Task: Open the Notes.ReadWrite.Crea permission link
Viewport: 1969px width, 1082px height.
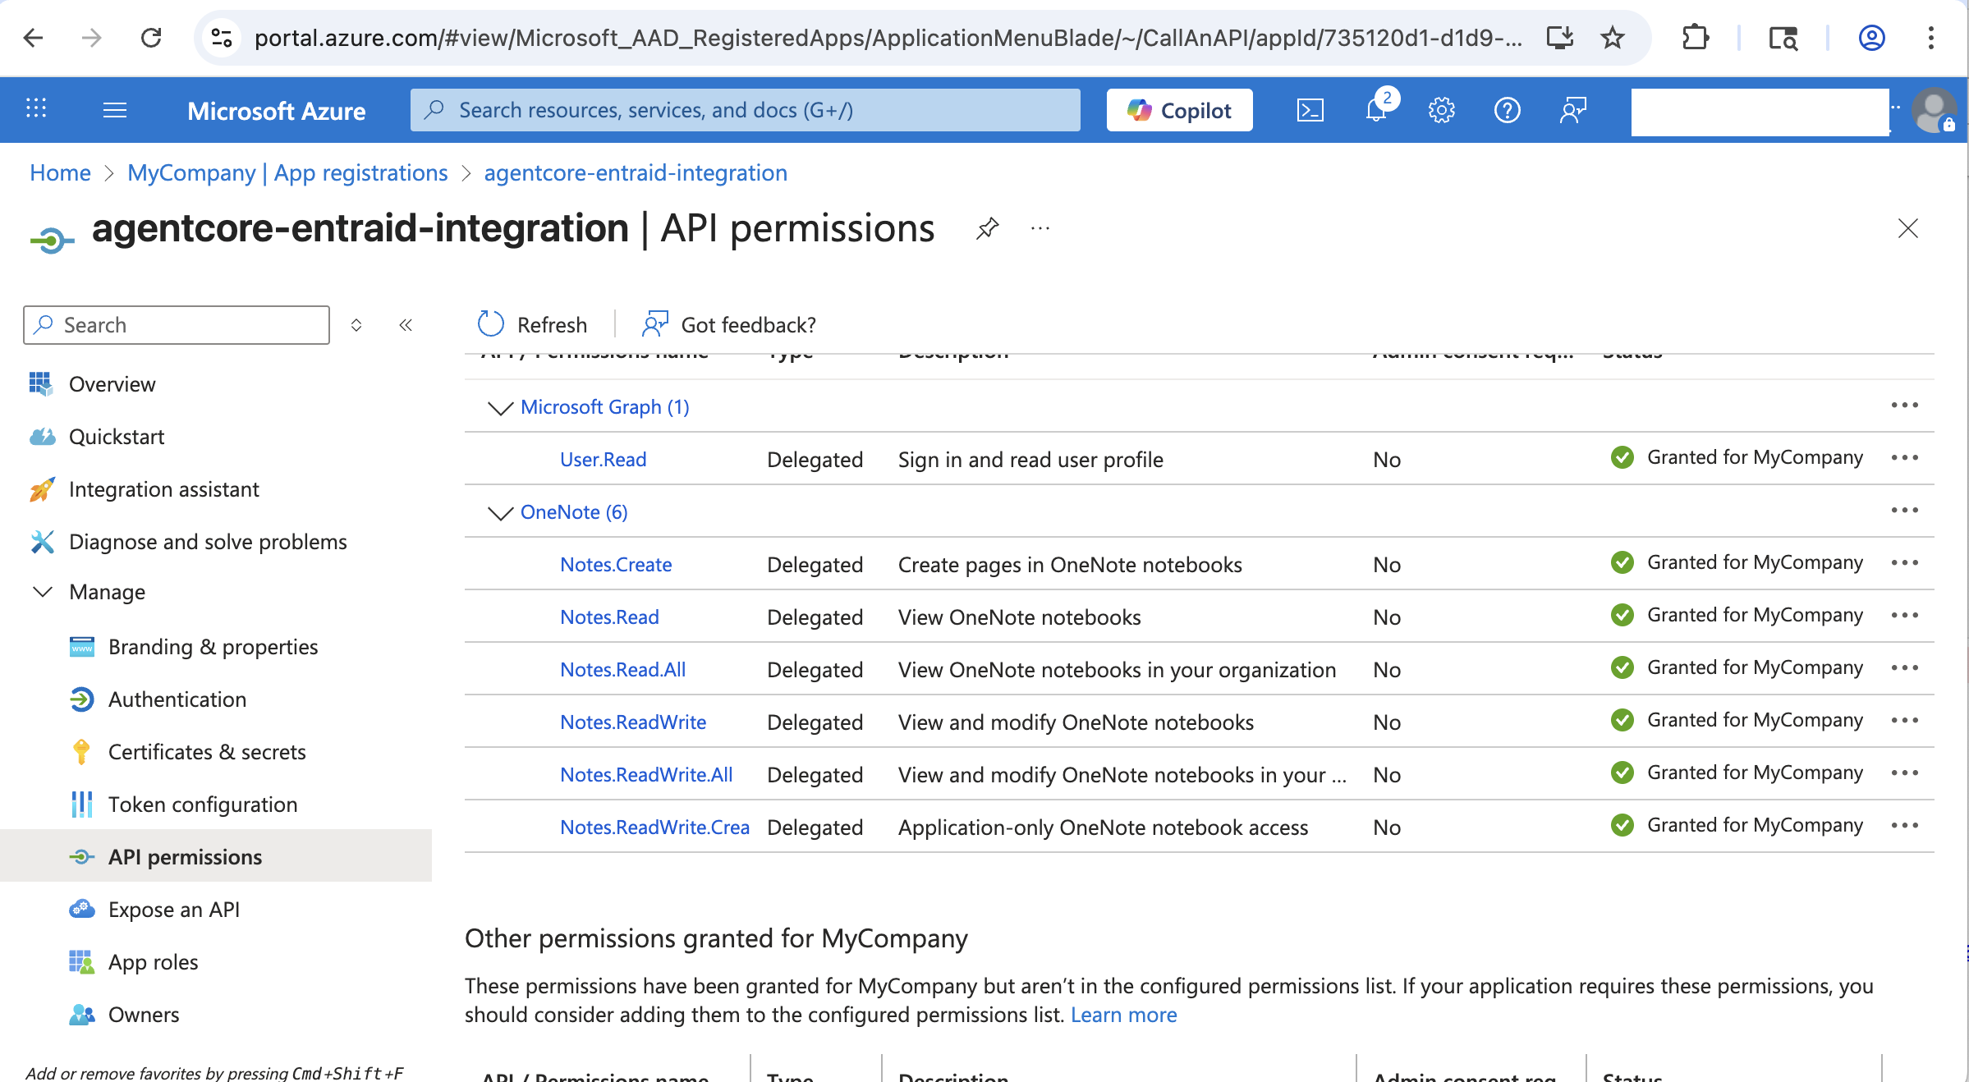Action: click(654, 828)
